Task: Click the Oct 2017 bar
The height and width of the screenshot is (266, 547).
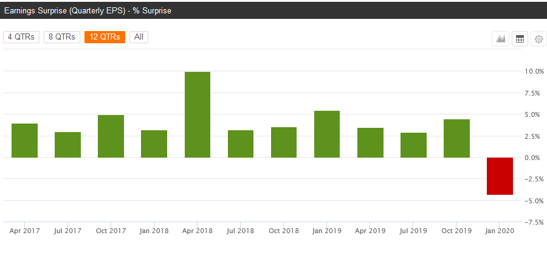Action: 111,136
